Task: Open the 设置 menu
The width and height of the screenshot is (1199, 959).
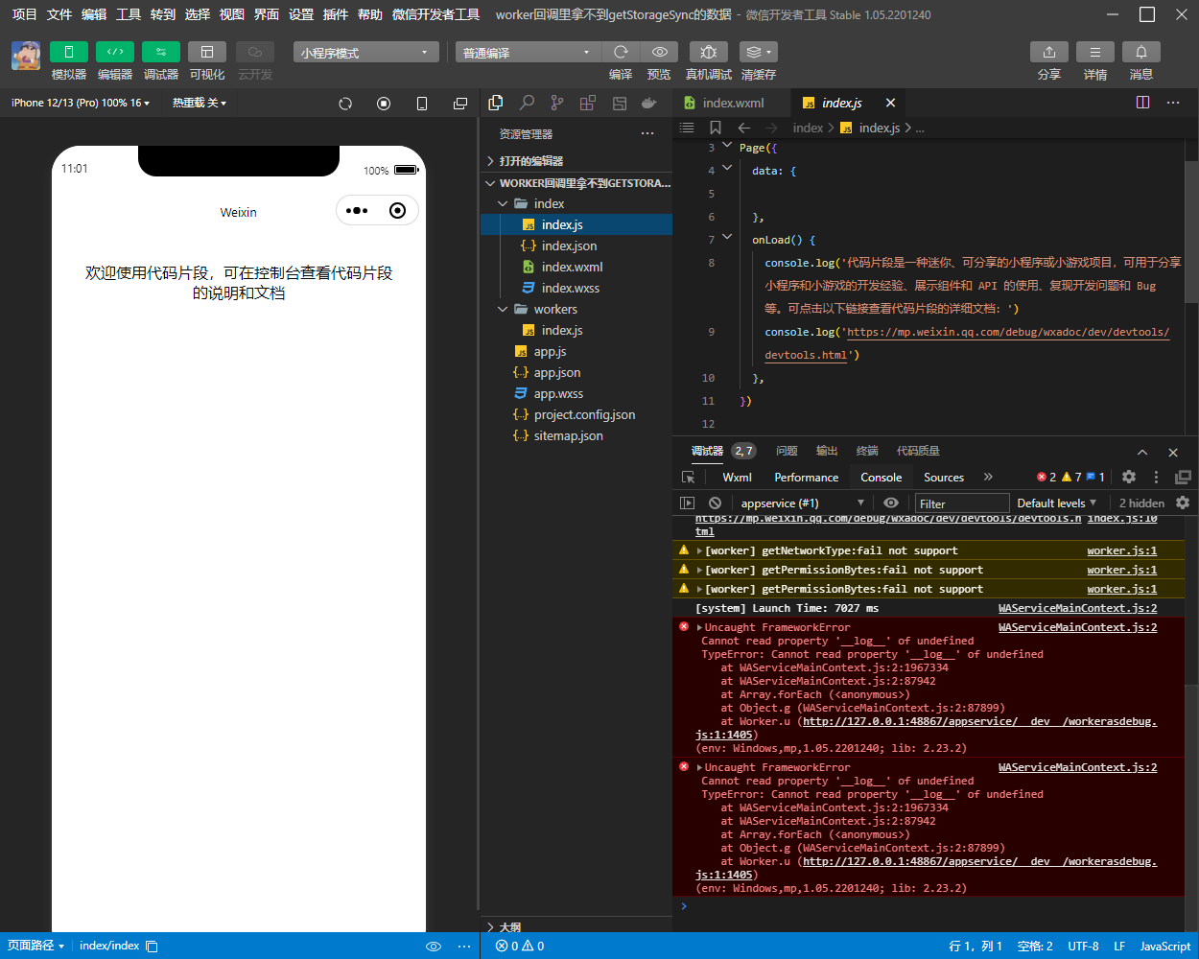Action: pos(301,14)
